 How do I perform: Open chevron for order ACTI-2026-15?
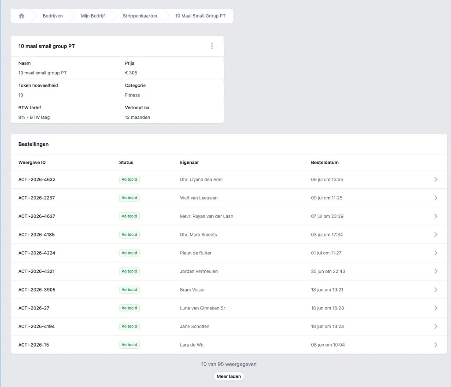(x=436, y=345)
